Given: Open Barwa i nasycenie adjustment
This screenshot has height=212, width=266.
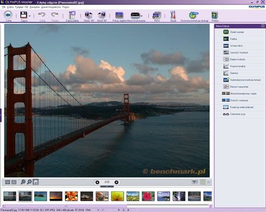Looking at the screenshot, I should coord(240,87).
